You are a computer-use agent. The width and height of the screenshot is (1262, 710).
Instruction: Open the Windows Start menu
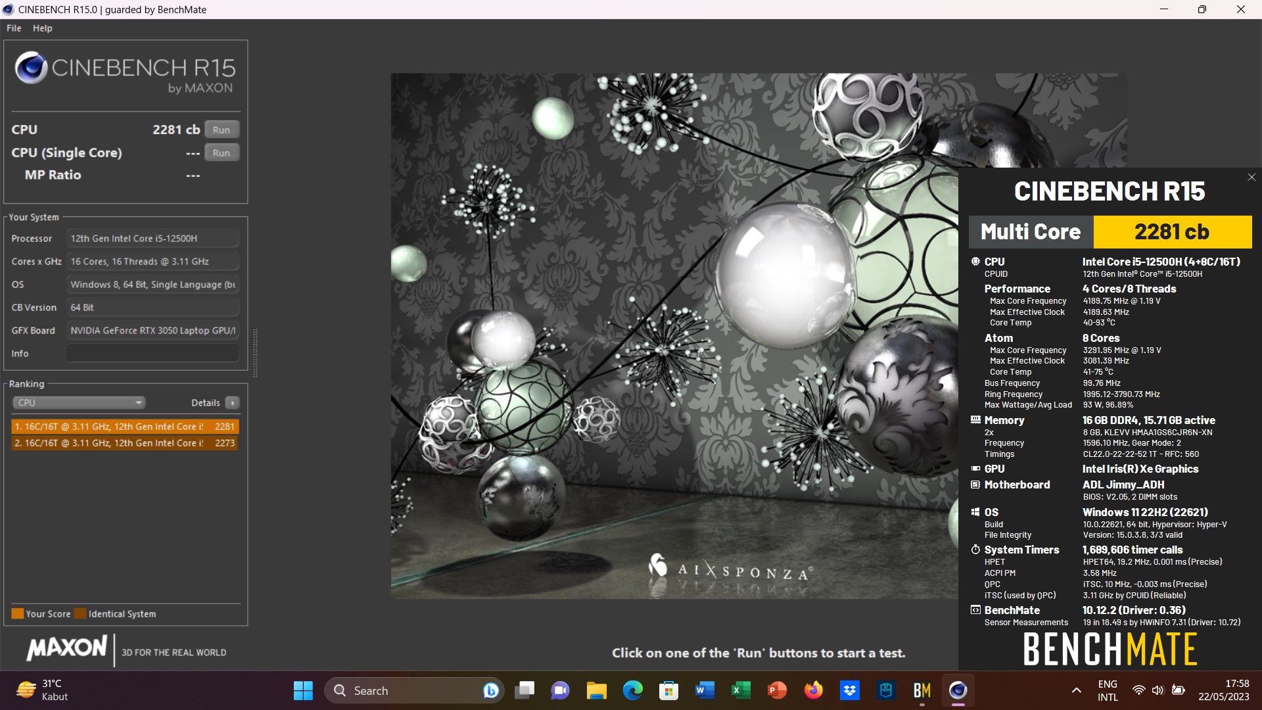click(303, 690)
